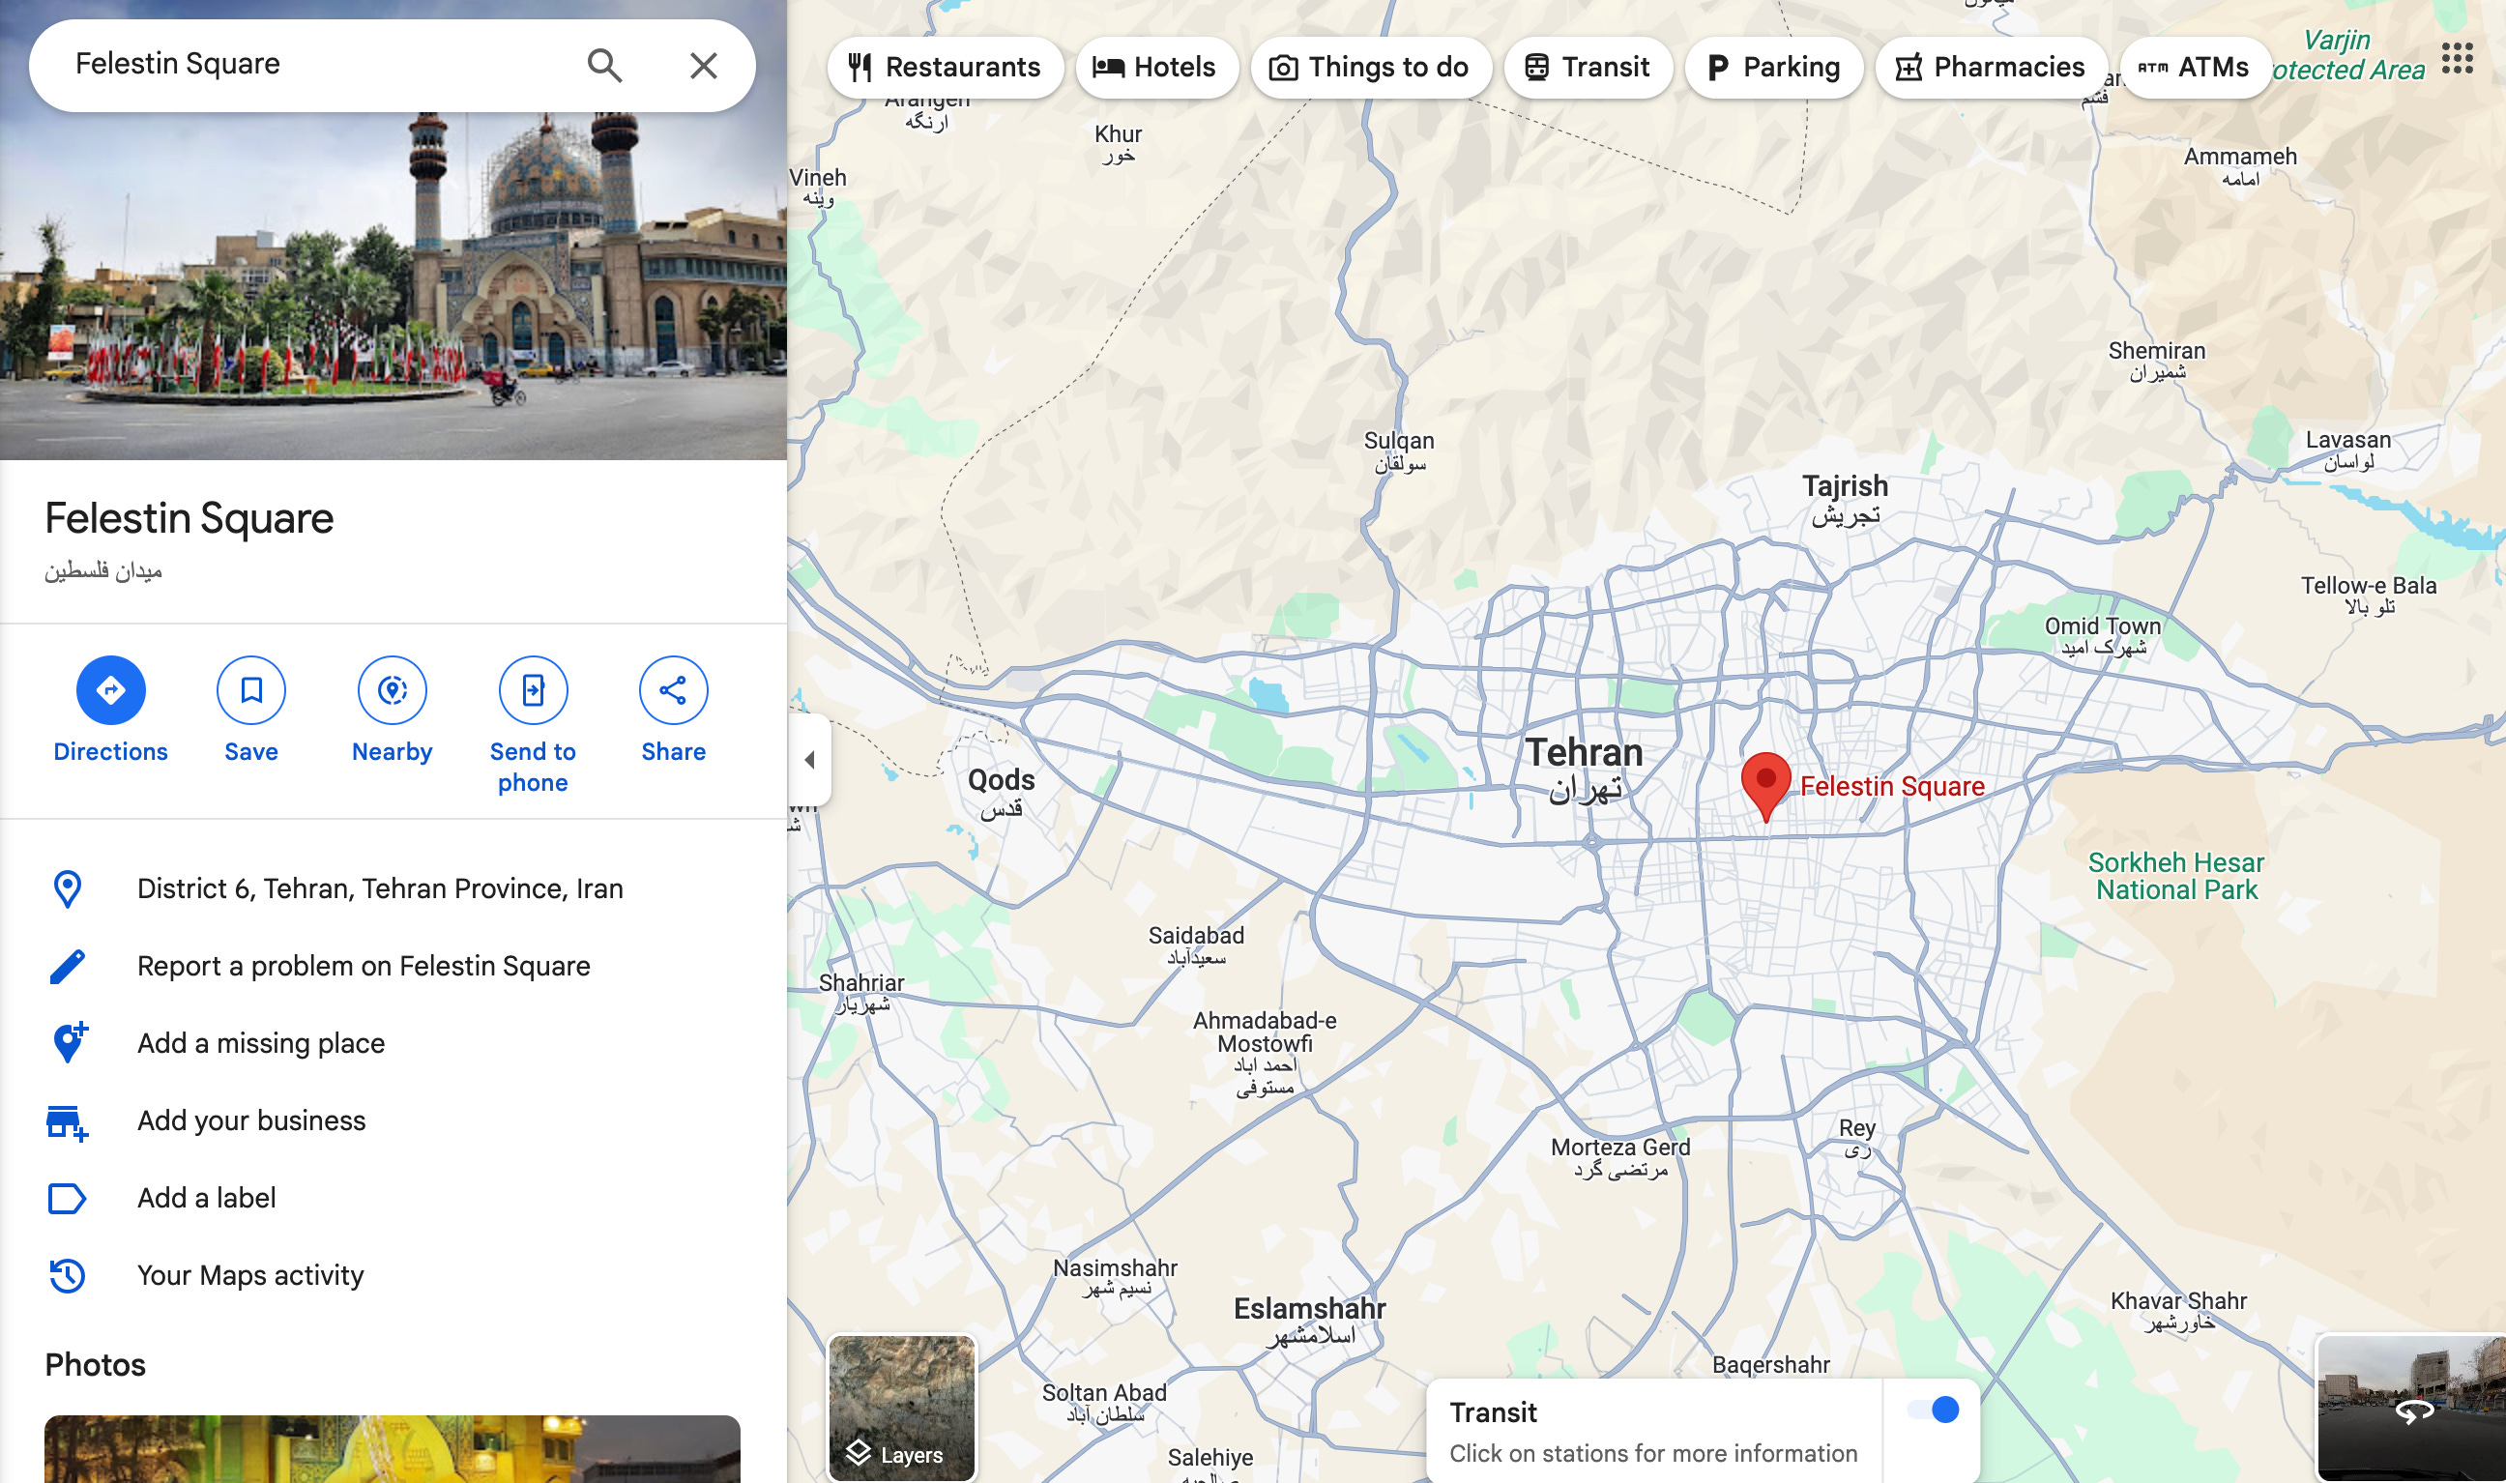The image size is (2506, 1483).
Task: Click the address location pin icon
Action: pos(67,888)
